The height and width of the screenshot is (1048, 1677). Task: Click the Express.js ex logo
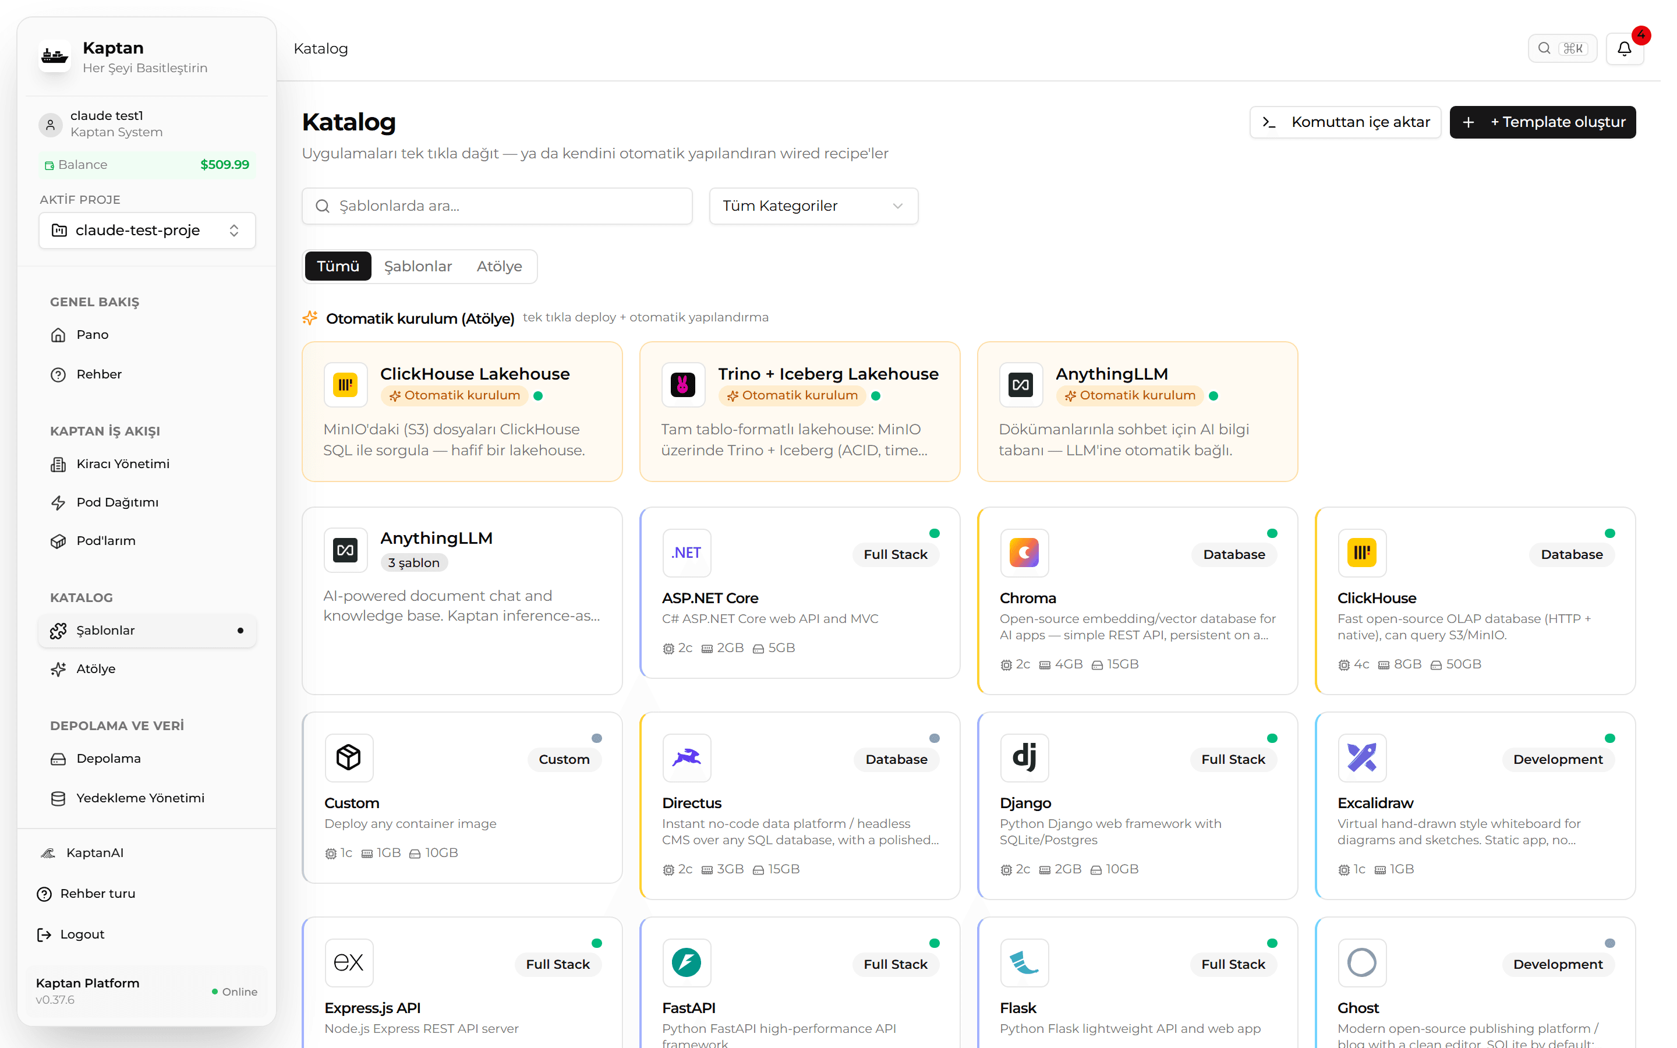tap(349, 962)
